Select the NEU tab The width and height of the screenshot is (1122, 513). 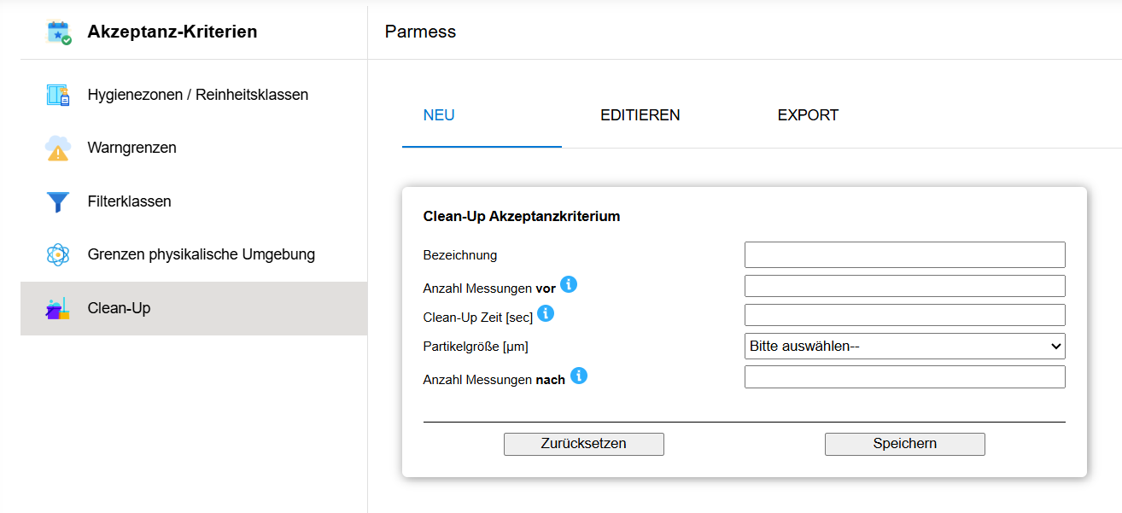click(438, 114)
